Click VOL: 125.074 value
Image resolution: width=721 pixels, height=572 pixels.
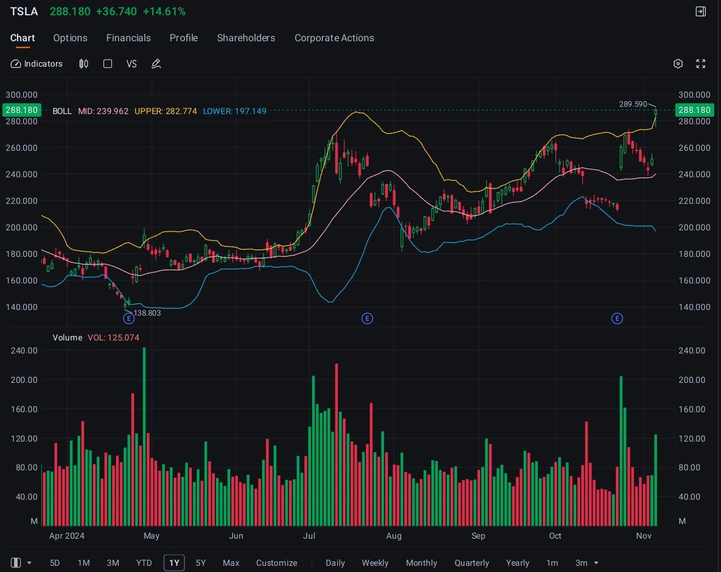pos(113,338)
